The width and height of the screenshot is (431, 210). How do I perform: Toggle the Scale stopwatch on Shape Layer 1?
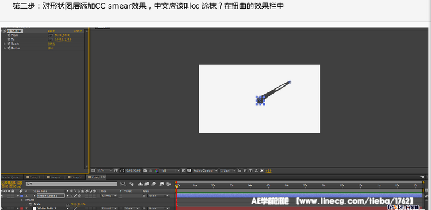[30, 204]
